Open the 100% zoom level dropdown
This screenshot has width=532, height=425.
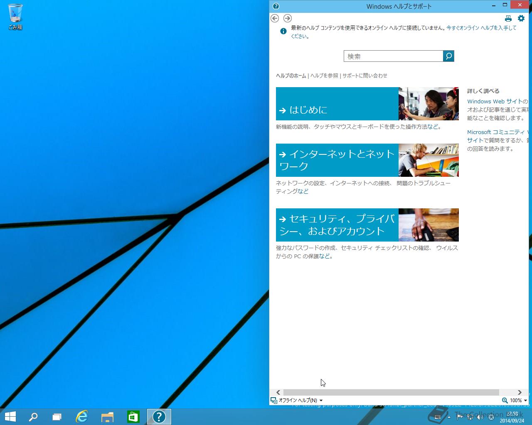pos(518,401)
